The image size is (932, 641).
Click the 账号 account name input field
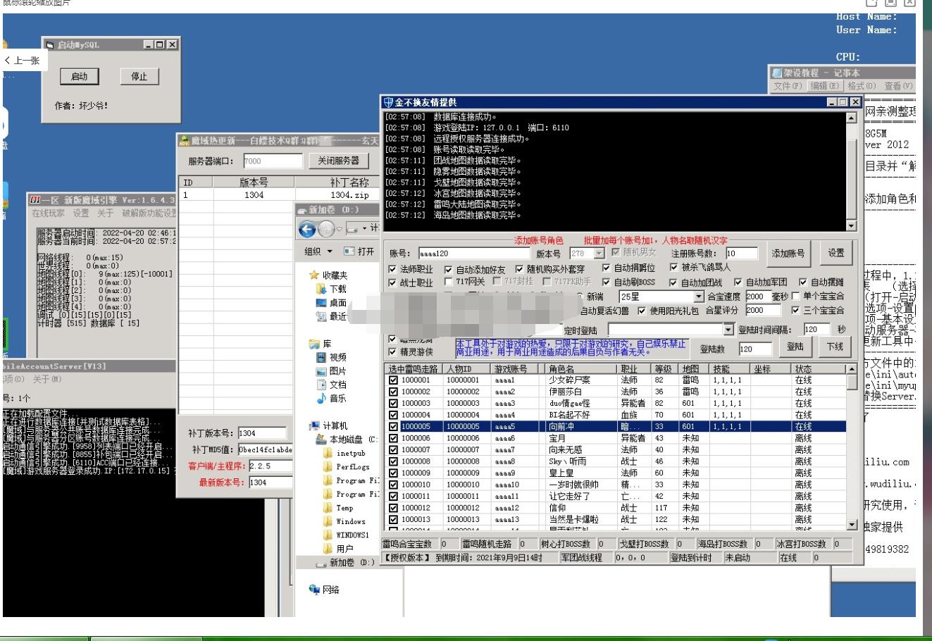click(x=473, y=254)
